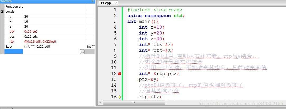Image resolution: width=286 pixels, height=109 pixels.
Task: Click code line ptx=&y;
Action: (149, 80)
